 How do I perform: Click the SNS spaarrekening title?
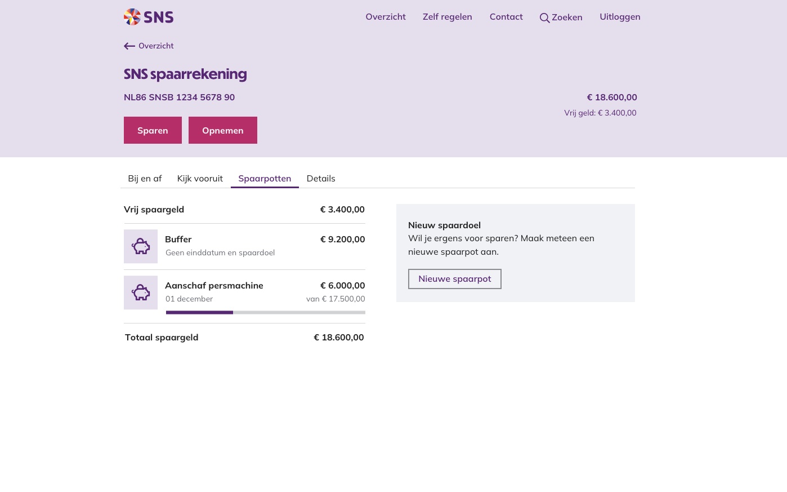click(x=185, y=74)
